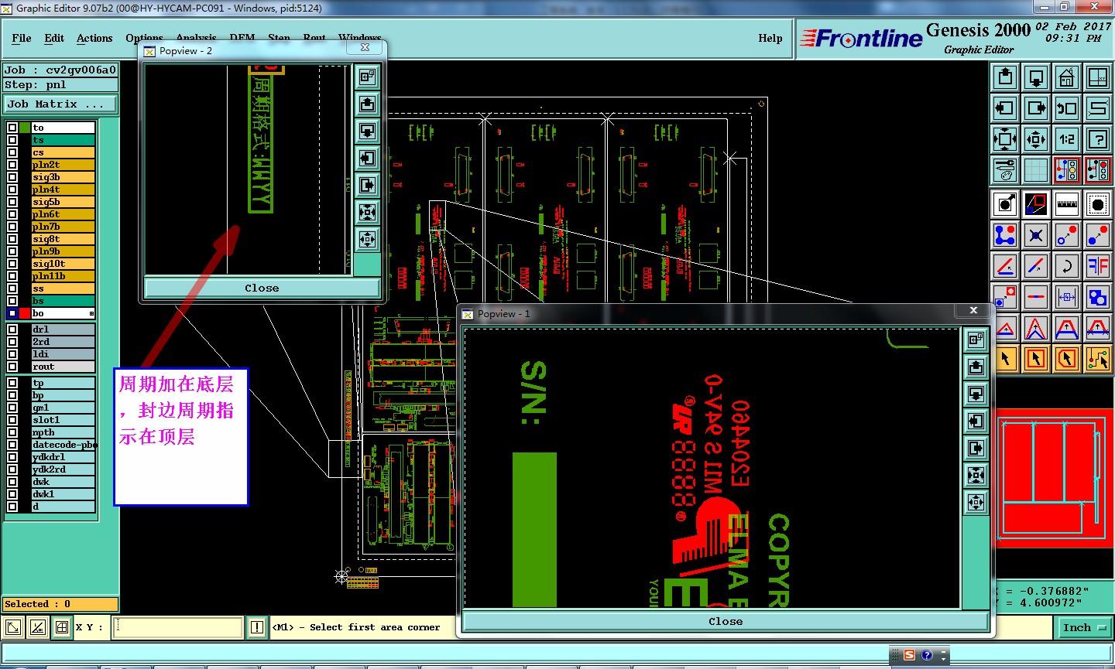This screenshot has width=1115, height=669.
Task: Click the pan up icon in main toolbar
Action: (x=1005, y=77)
